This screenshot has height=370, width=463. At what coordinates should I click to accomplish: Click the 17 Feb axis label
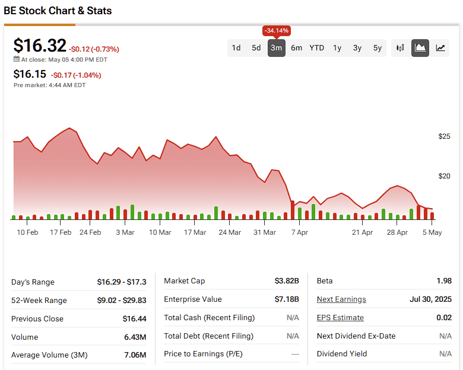point(61,232)
